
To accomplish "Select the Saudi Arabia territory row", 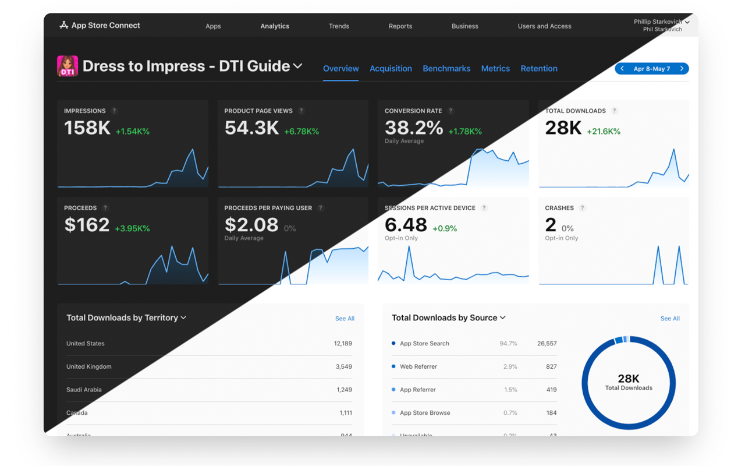I will coord(209,390).
